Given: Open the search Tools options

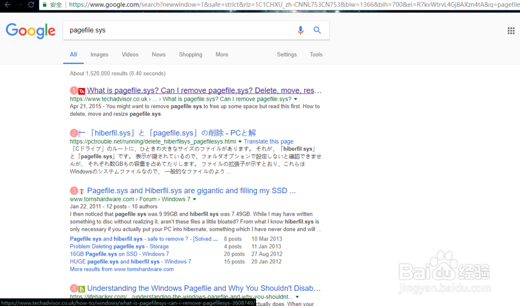Looking at the screenshot, I should pyautogui.click(x=316, y=55).
